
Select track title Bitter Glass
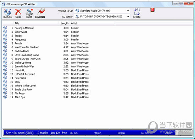click(x=21, y=32)
